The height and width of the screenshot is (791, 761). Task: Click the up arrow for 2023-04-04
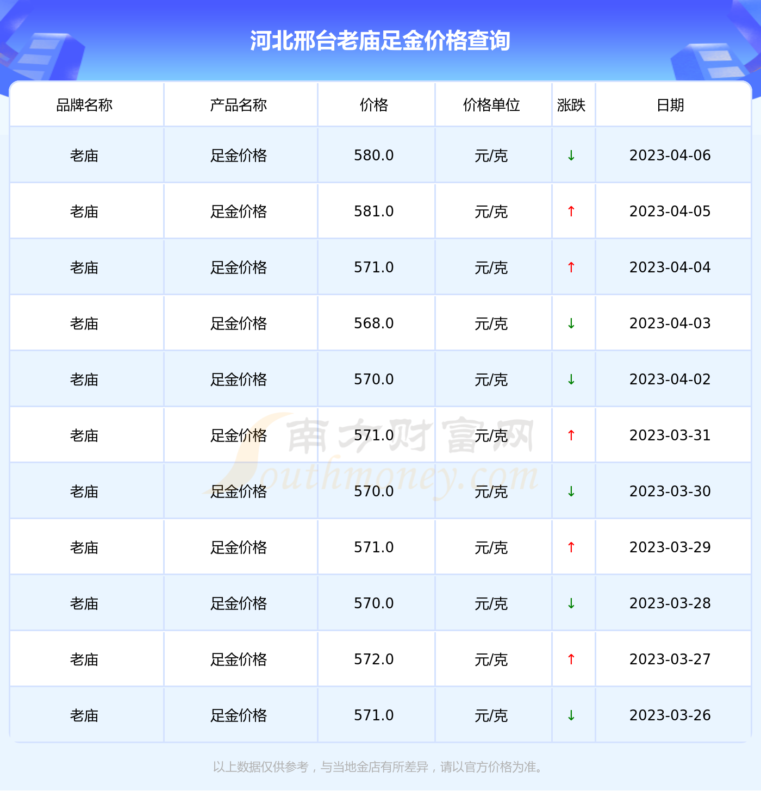[x=571, y=267]
